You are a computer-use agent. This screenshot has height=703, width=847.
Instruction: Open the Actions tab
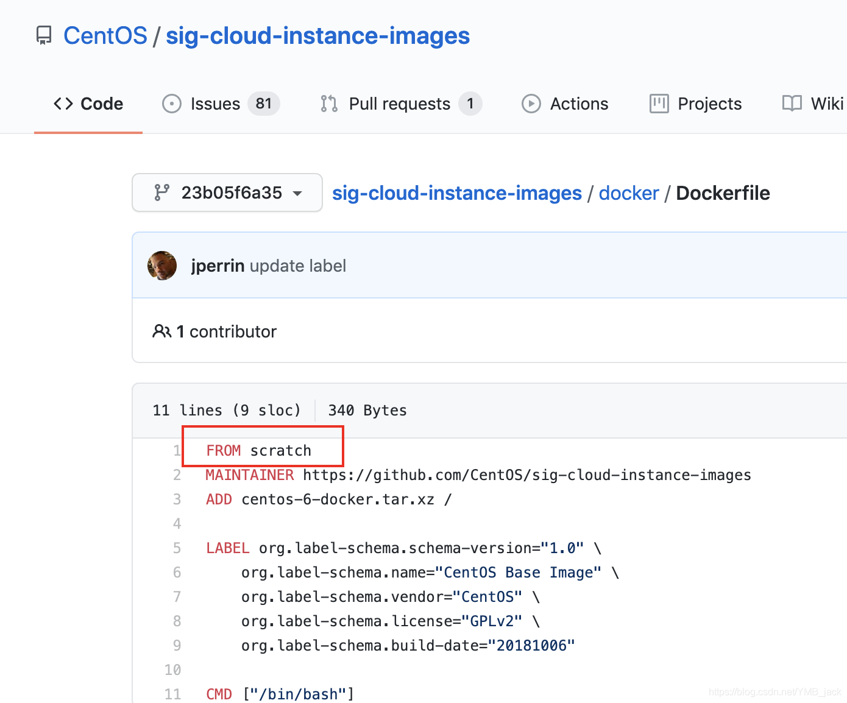(x=565, y=104)
